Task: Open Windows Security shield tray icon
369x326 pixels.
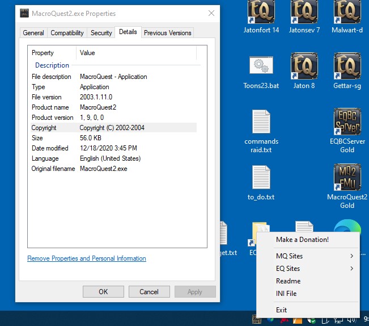Action: click(312, 320)
